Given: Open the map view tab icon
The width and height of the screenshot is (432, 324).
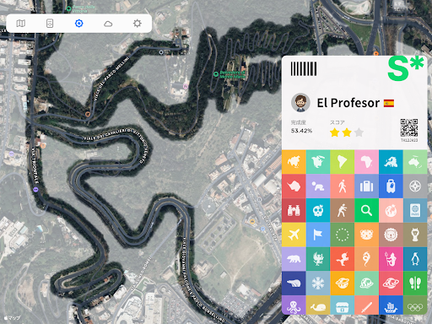Looking at the screenshot, I should click(x=21, y=24).
